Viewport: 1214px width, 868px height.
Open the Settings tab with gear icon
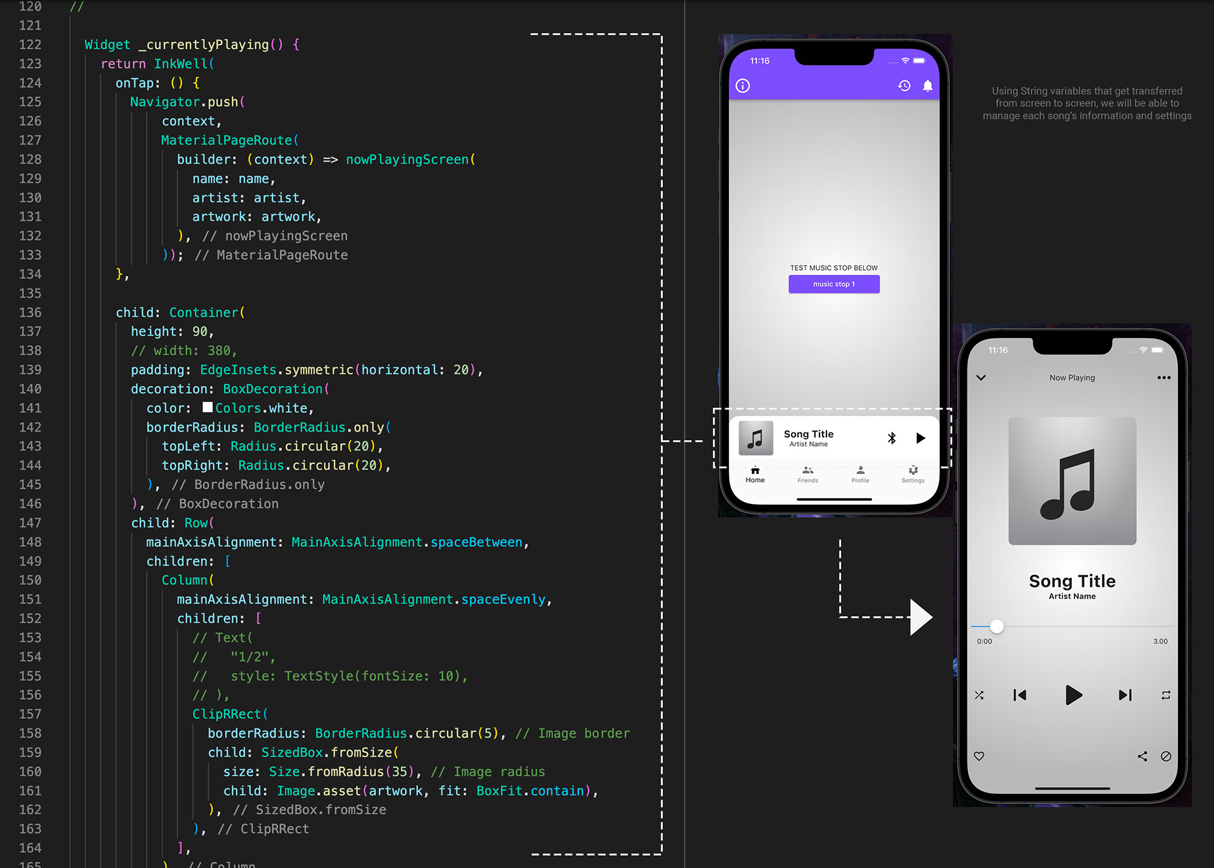[x=913, y=475]
